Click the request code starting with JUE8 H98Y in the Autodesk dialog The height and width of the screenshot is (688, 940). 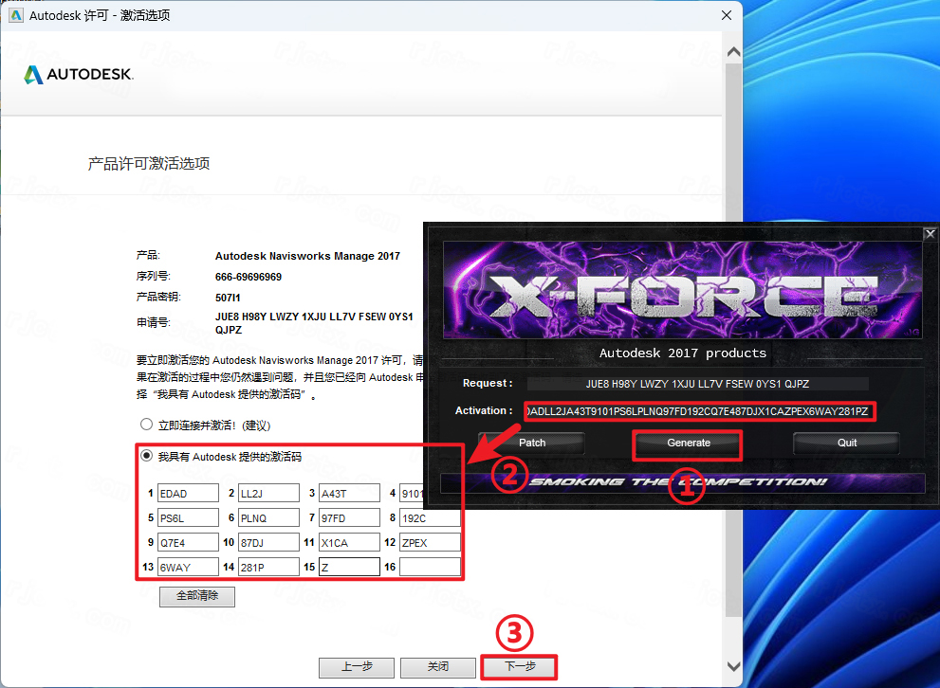[x=314, y=323]
